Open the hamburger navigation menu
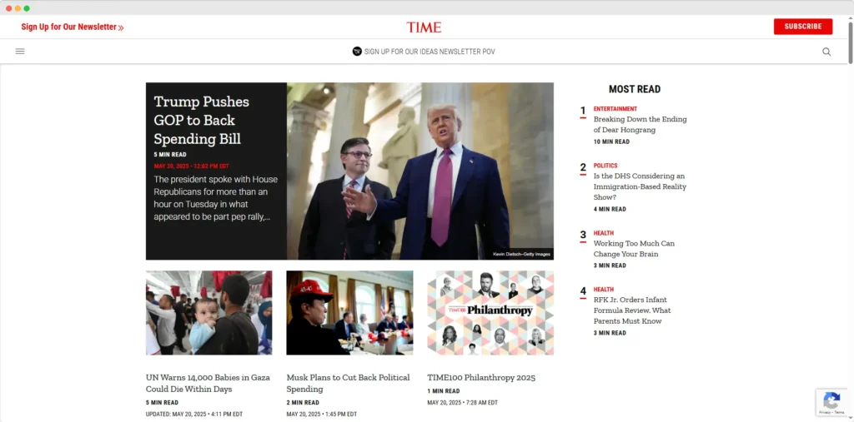This screenshot has width=854, height=422. click(x=20, y=52)
